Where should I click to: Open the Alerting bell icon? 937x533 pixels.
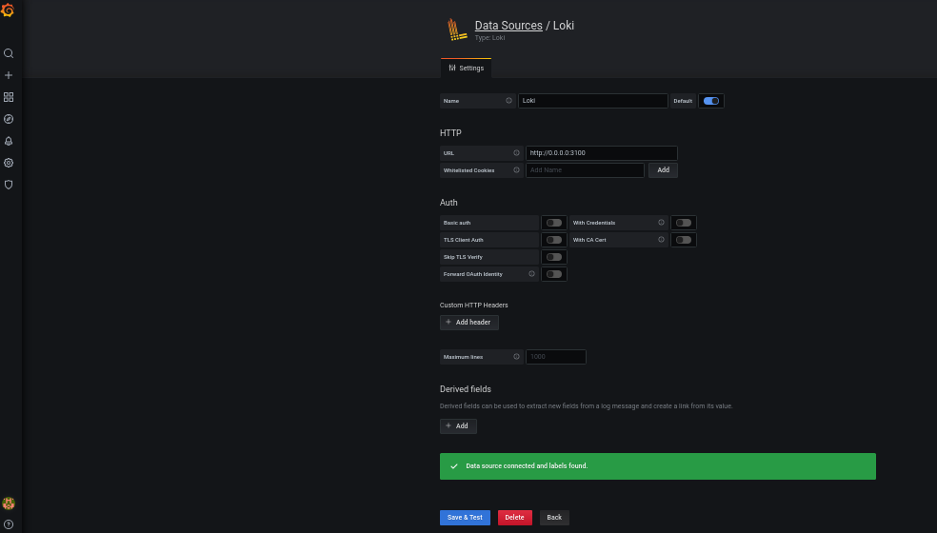click(x=9, y=141)
